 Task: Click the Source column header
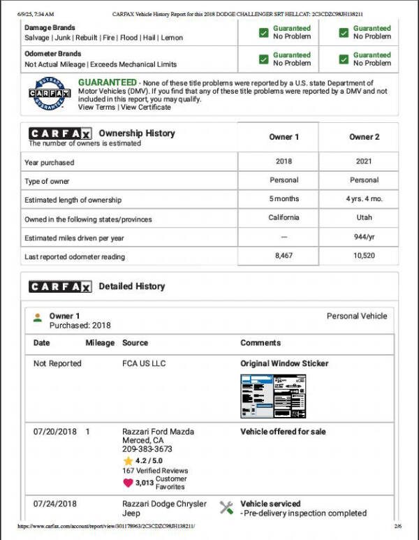(135, 343)
